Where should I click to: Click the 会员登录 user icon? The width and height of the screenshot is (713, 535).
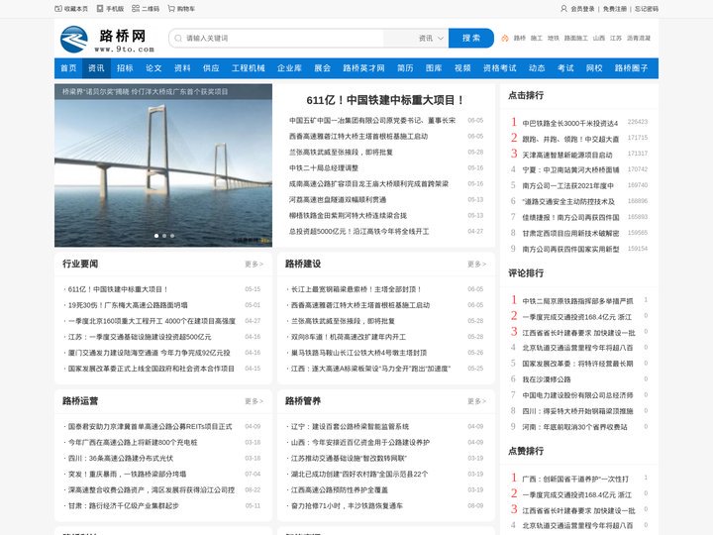pos(563,9)
